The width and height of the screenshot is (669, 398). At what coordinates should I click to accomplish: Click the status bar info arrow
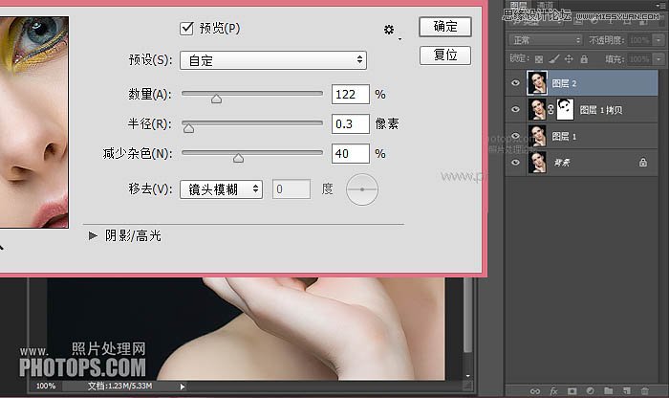(183, 387)
